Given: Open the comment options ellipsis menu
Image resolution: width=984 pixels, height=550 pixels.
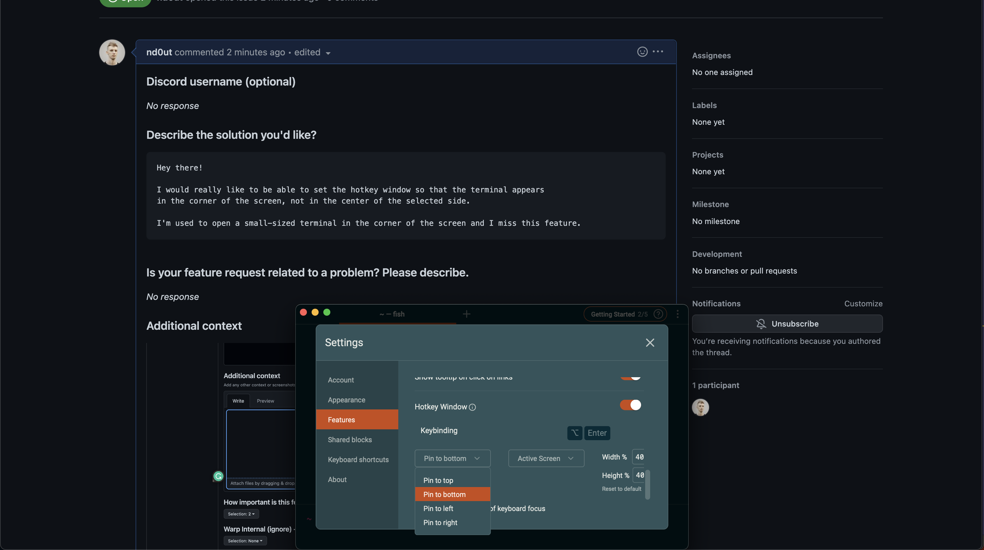Looking at the screenshot, I should click(658, 52).
